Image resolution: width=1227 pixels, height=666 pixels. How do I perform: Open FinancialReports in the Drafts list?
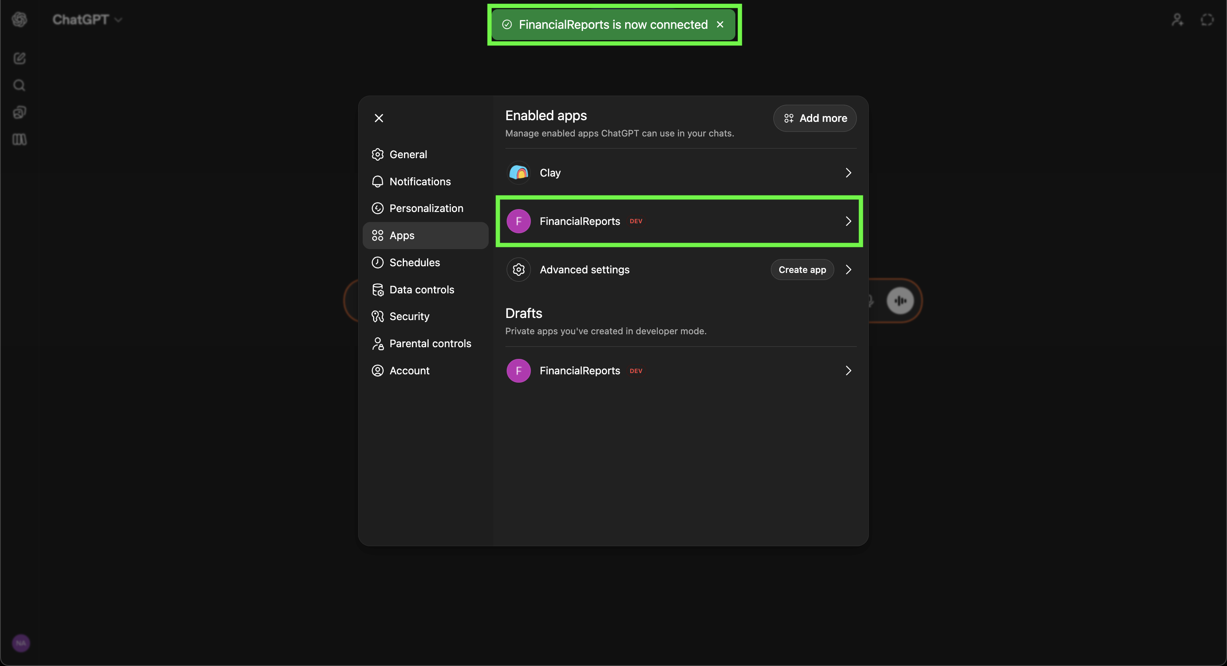pos(681,371)
